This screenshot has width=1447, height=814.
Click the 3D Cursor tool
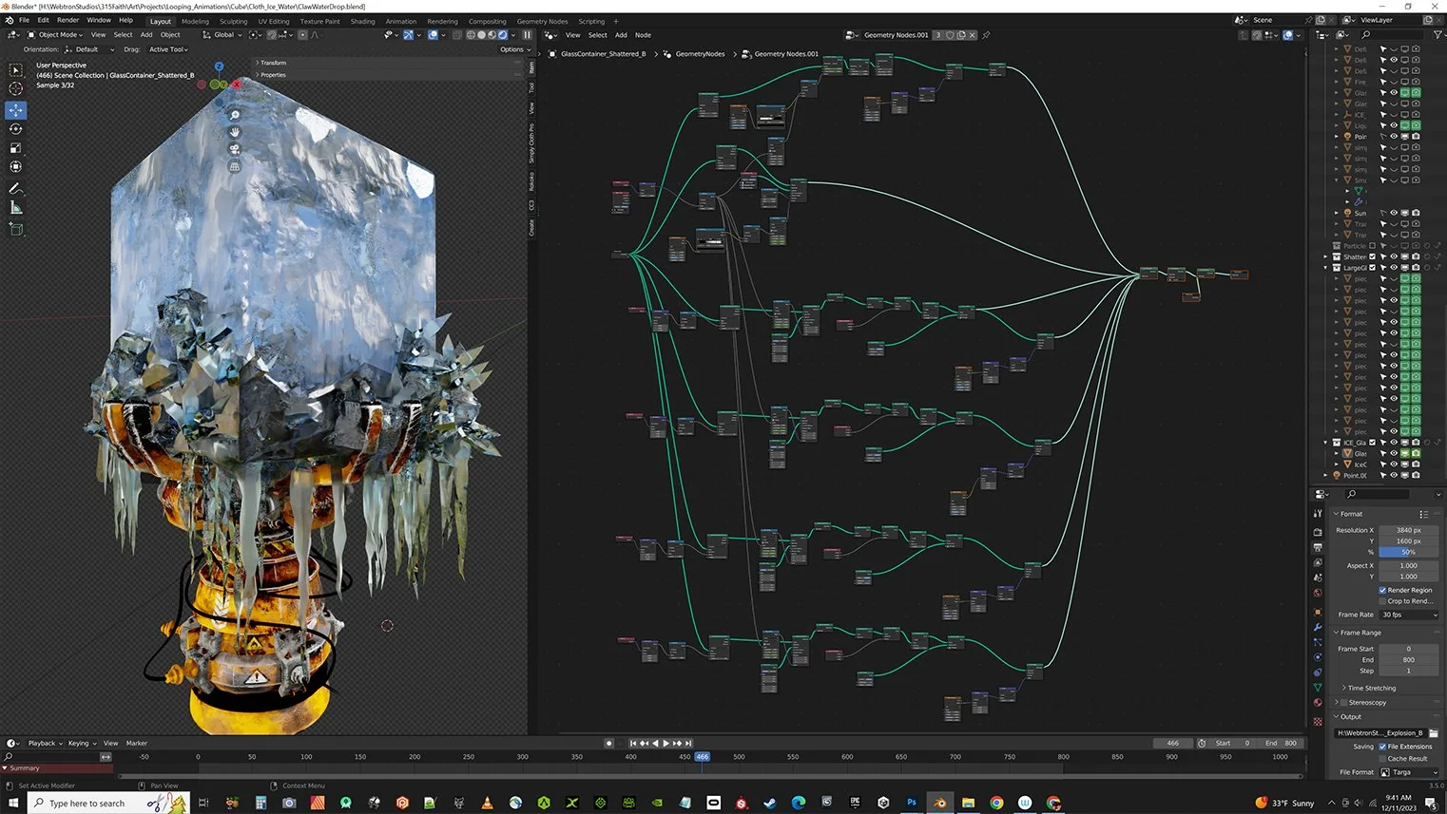tap(16, 88)
